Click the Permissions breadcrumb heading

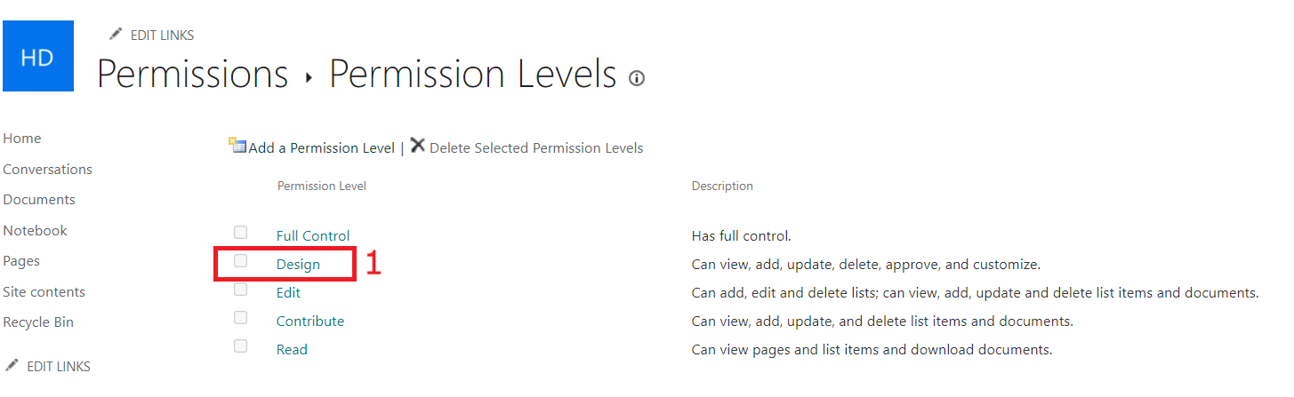(192, 75)
